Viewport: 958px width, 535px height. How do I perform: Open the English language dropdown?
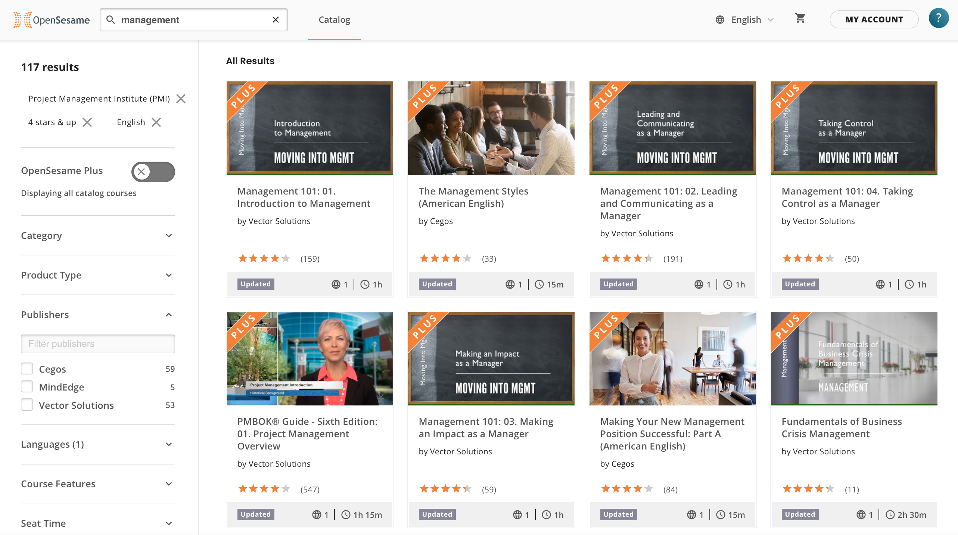(x=745, y=20)
